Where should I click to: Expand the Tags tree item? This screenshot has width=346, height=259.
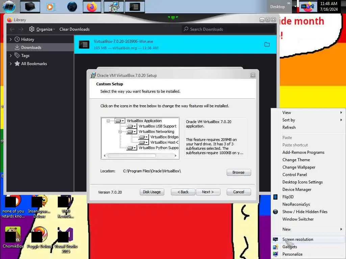(10, 56)
